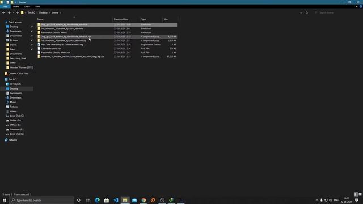This screenshot has width=363, height=204.
Task: Show hidden system tray icons chevron
Action: click(317, 200)
